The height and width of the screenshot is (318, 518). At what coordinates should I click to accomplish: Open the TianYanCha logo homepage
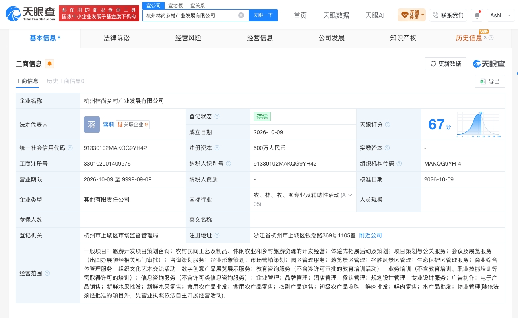[30, 14]
